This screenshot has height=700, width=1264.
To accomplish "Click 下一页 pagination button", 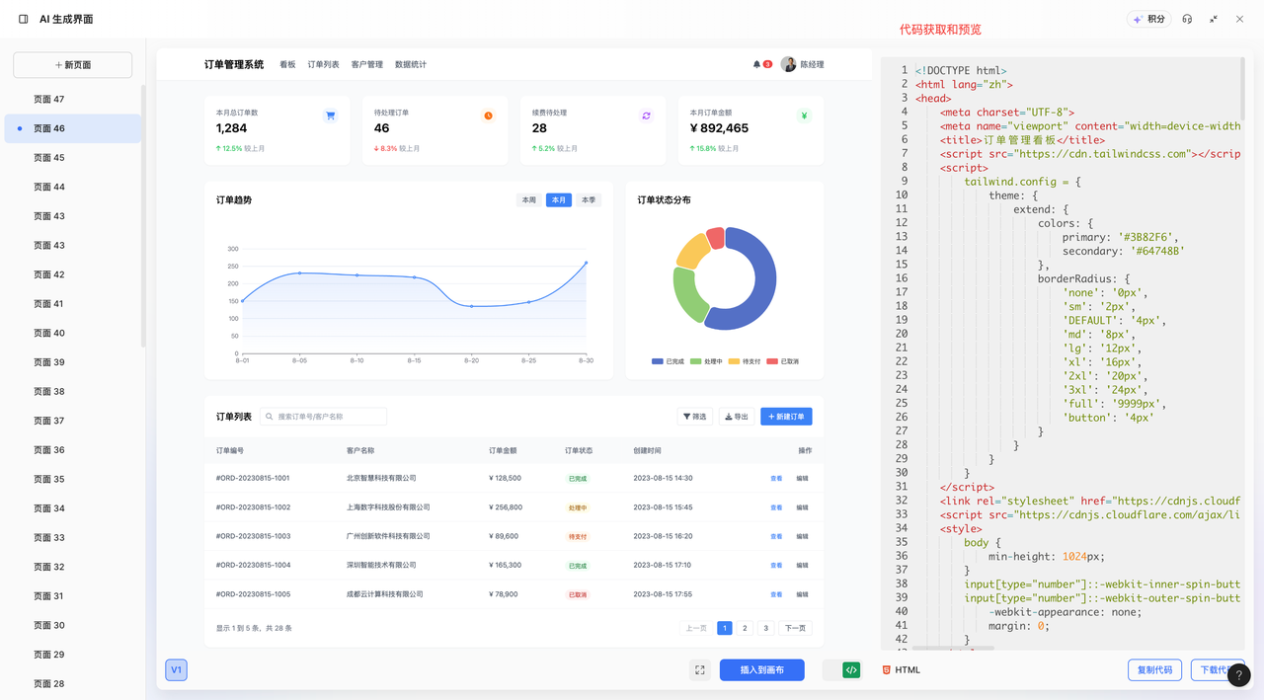I will pos(795,628).
